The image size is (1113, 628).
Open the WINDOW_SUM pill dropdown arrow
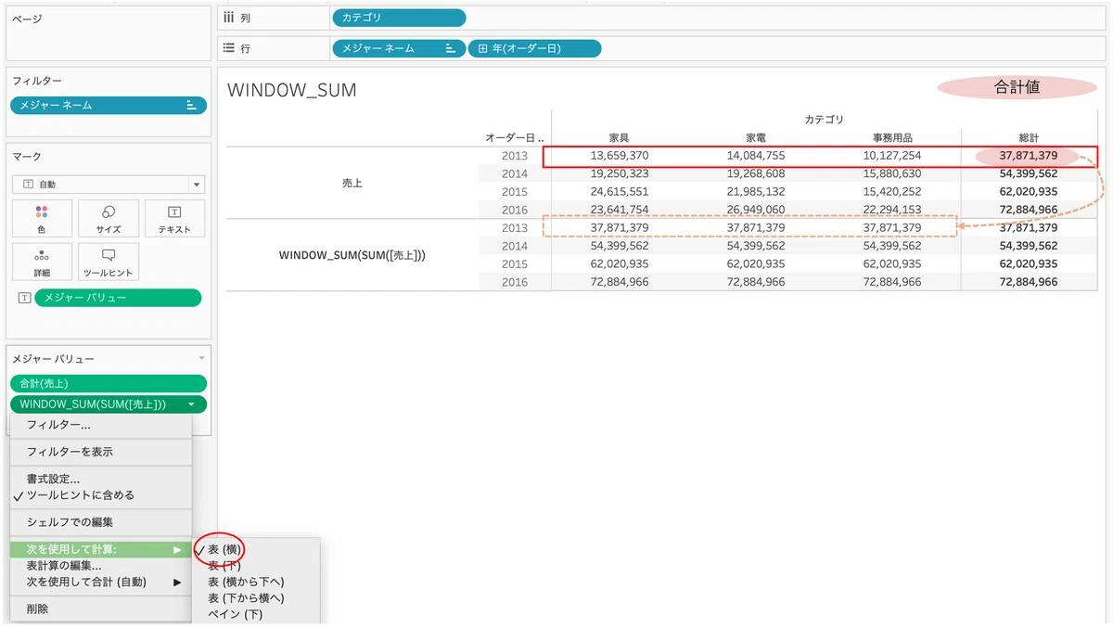[x=191, y=404]
